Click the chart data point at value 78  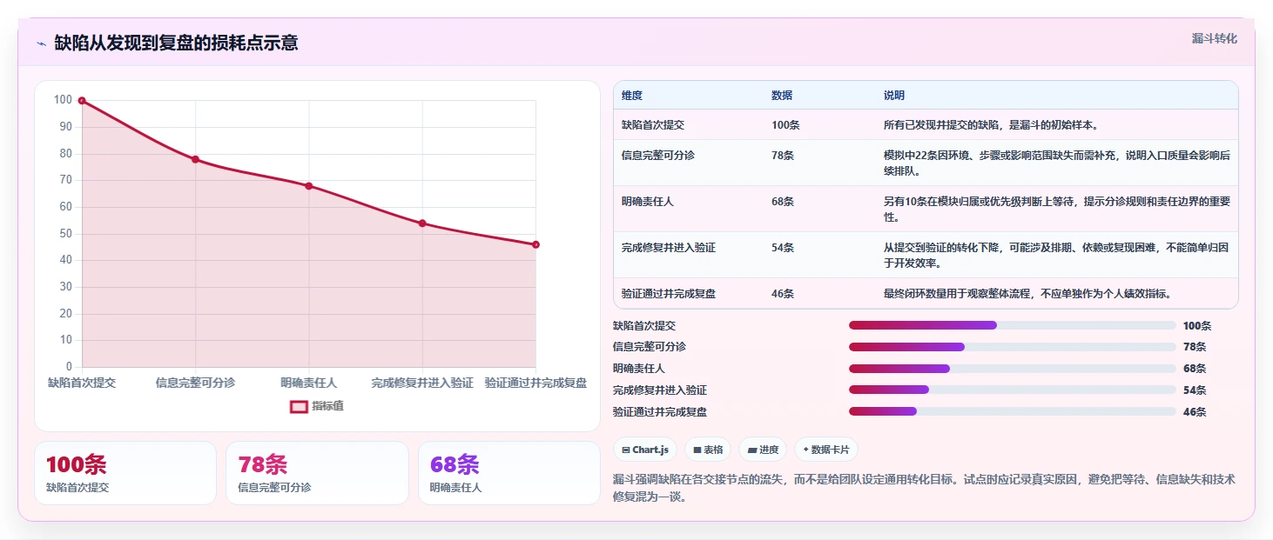(x=195, y=159)
